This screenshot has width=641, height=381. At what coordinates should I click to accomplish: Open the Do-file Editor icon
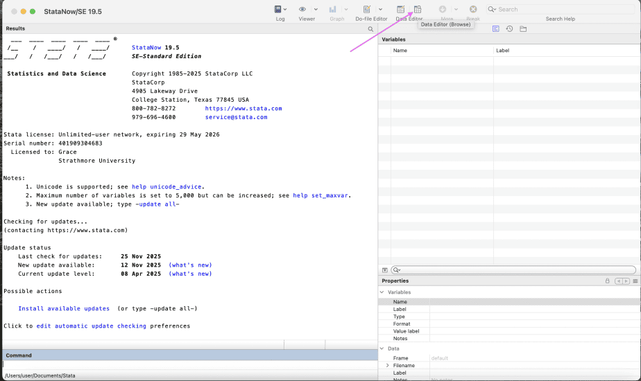point(367,9)
